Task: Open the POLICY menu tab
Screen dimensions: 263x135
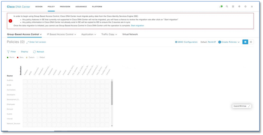Action: point(51,7)
